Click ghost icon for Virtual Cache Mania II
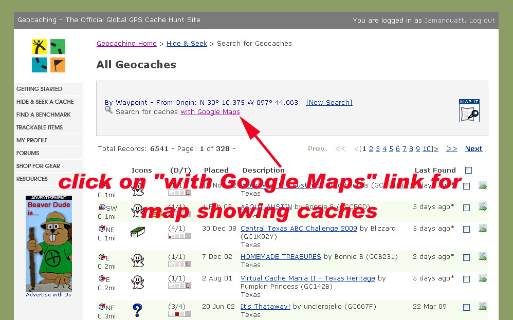The image size is (513, 320). tap(137, 282)
